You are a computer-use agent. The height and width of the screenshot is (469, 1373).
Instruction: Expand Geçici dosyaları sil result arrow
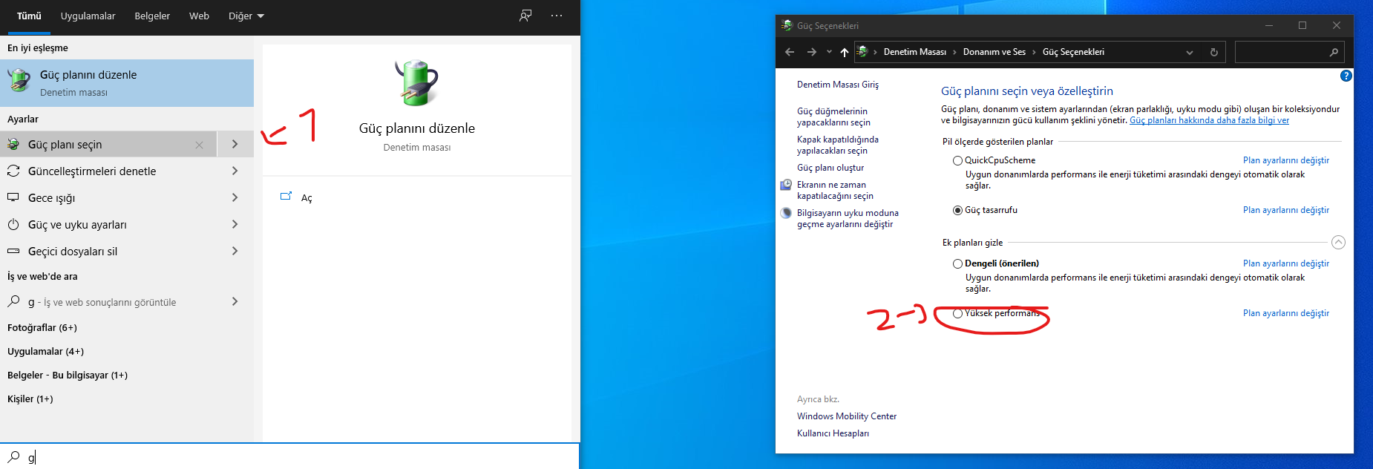pyautogui.click(x=235, y=251)
